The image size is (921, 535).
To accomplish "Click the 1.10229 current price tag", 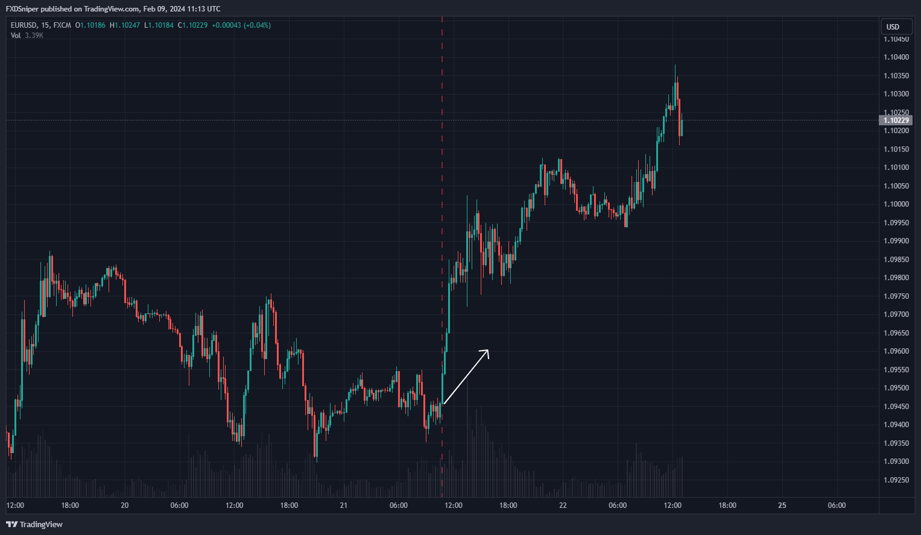I will click(x=896, y=120).
